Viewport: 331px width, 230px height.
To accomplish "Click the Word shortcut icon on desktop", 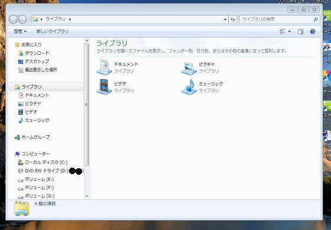I will click(326, 136).
